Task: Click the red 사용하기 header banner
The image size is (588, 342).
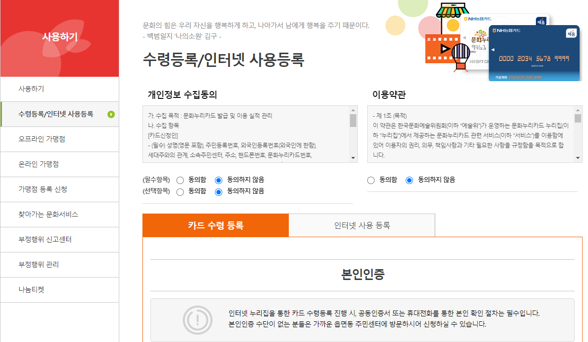Action: click(x=60, y=38)
